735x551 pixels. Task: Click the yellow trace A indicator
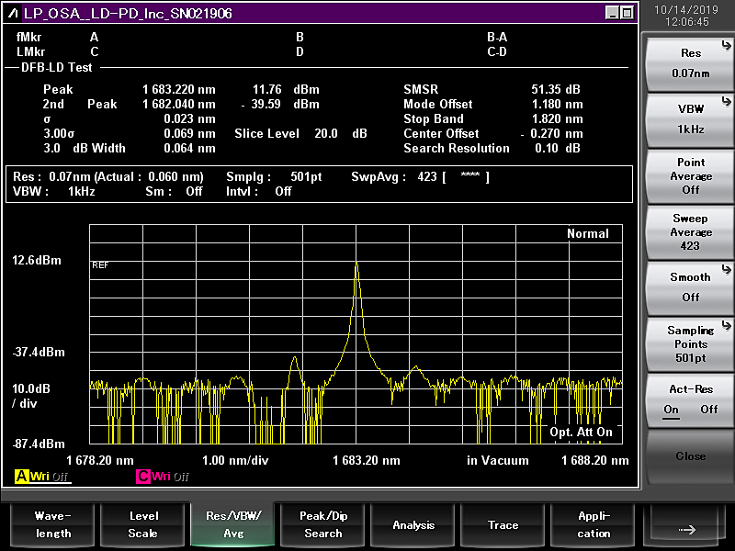click(x=20, y=477)
